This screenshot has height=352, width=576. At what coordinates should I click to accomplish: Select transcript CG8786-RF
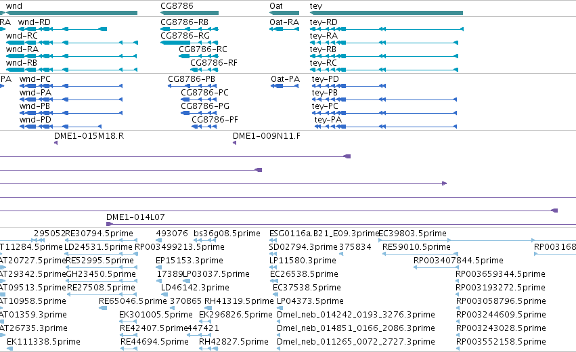point(214,63)
